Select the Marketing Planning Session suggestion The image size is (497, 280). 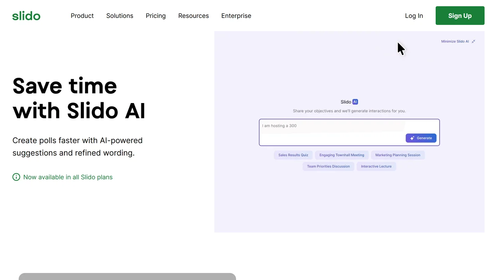tap(398, 155)
